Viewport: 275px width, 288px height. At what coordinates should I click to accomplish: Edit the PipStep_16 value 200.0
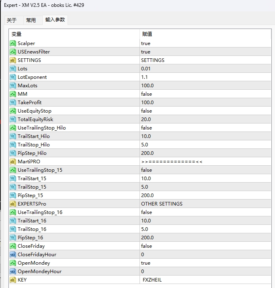[x=205, y=238]
